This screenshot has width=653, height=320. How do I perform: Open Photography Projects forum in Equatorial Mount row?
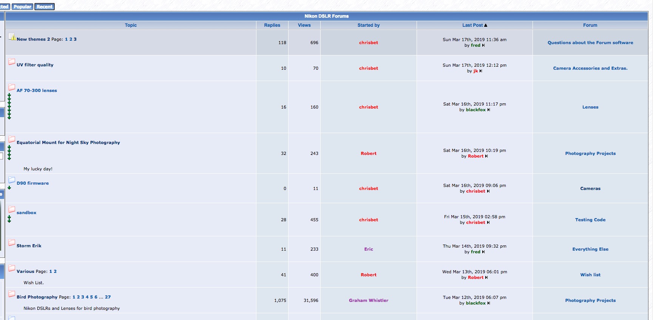click(590, 153)
